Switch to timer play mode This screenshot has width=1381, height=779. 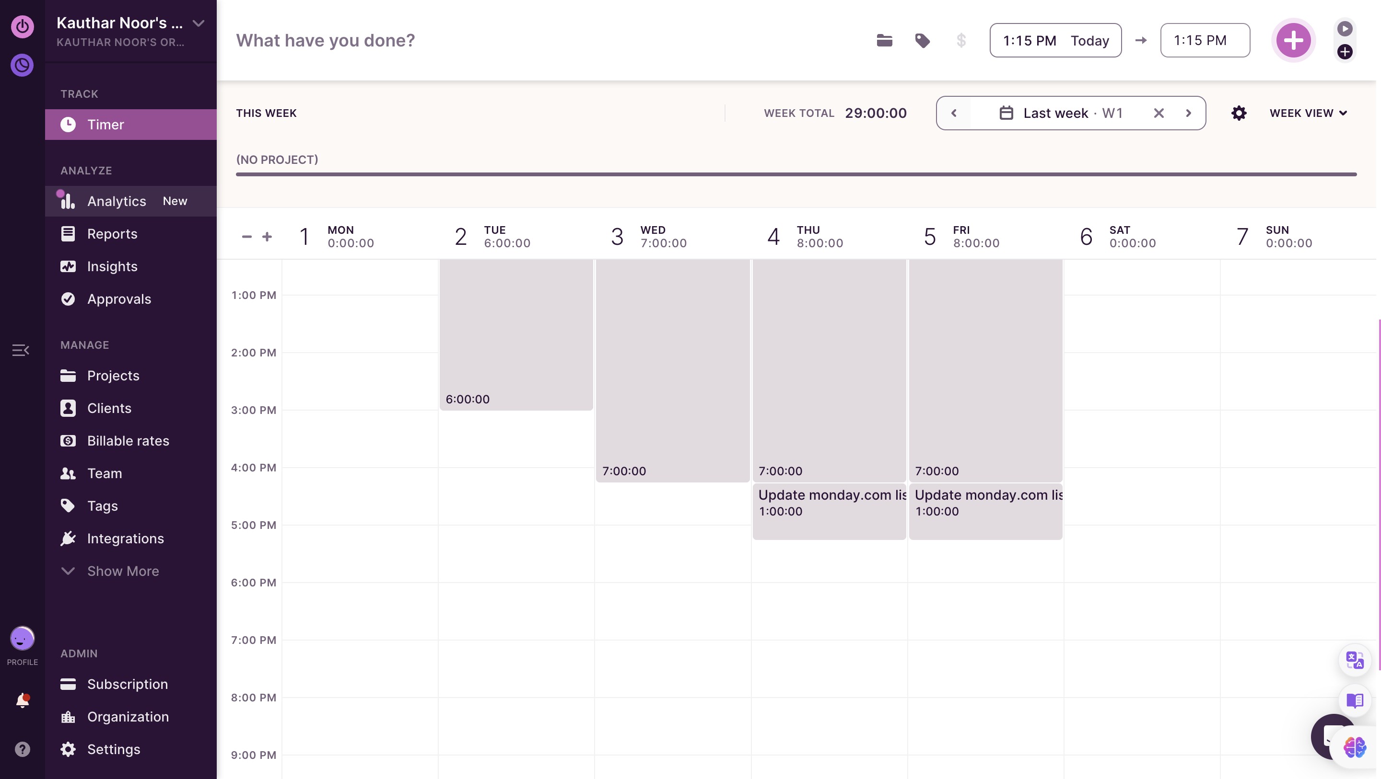(x=1344, y=28)
